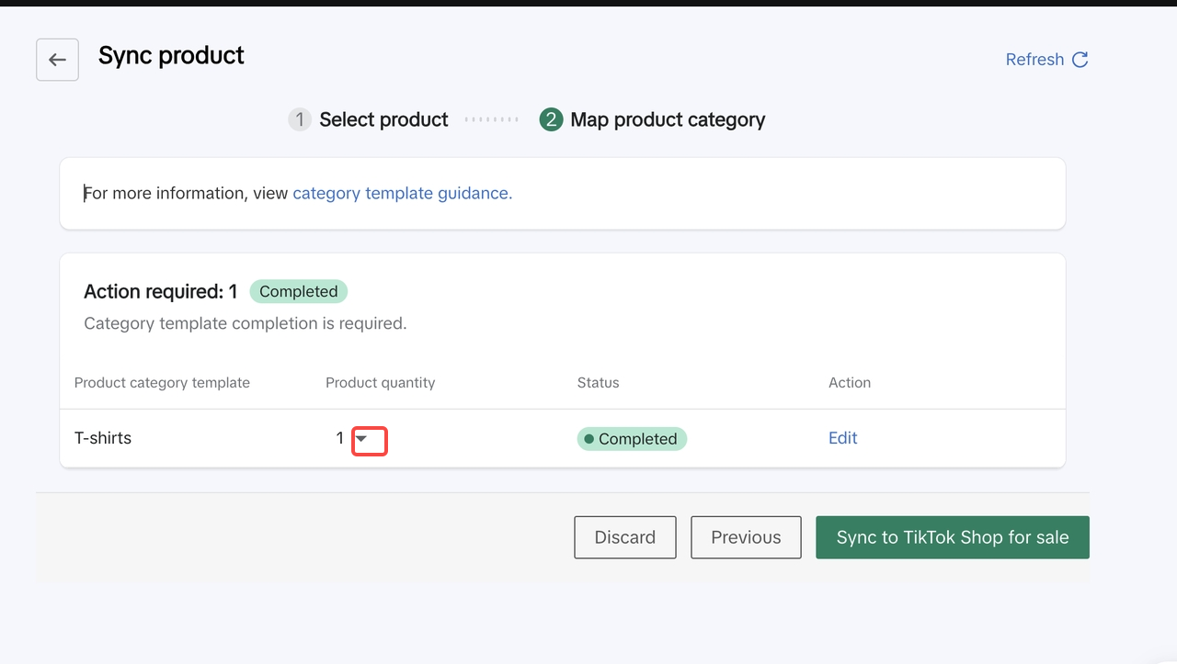Click the T-shirts template name
The image size is (1177, 664).
pyautogui.click(x=103, y=438)
